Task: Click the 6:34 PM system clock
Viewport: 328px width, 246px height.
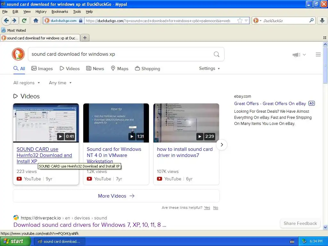Action: coord(316,242)
